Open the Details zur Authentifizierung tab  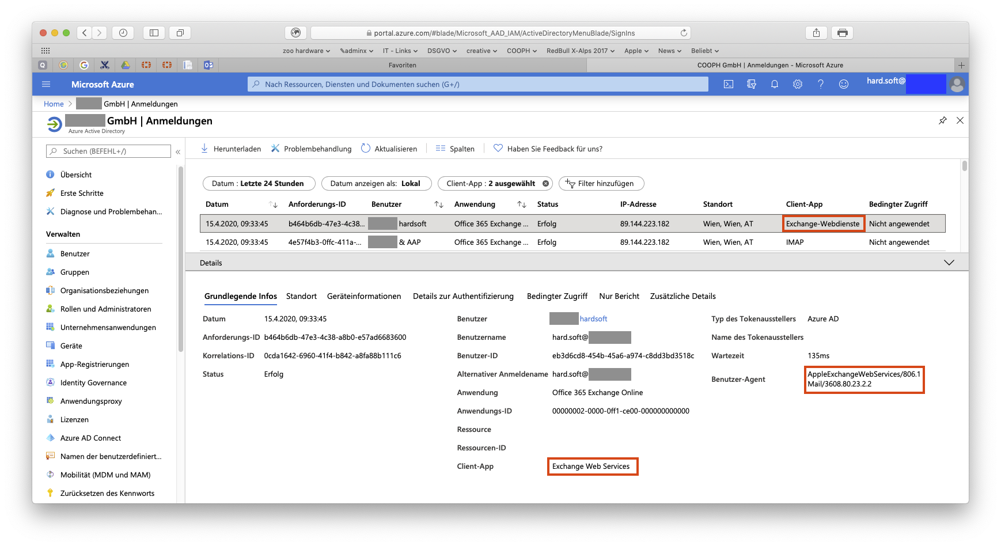[x=463, y=296]
